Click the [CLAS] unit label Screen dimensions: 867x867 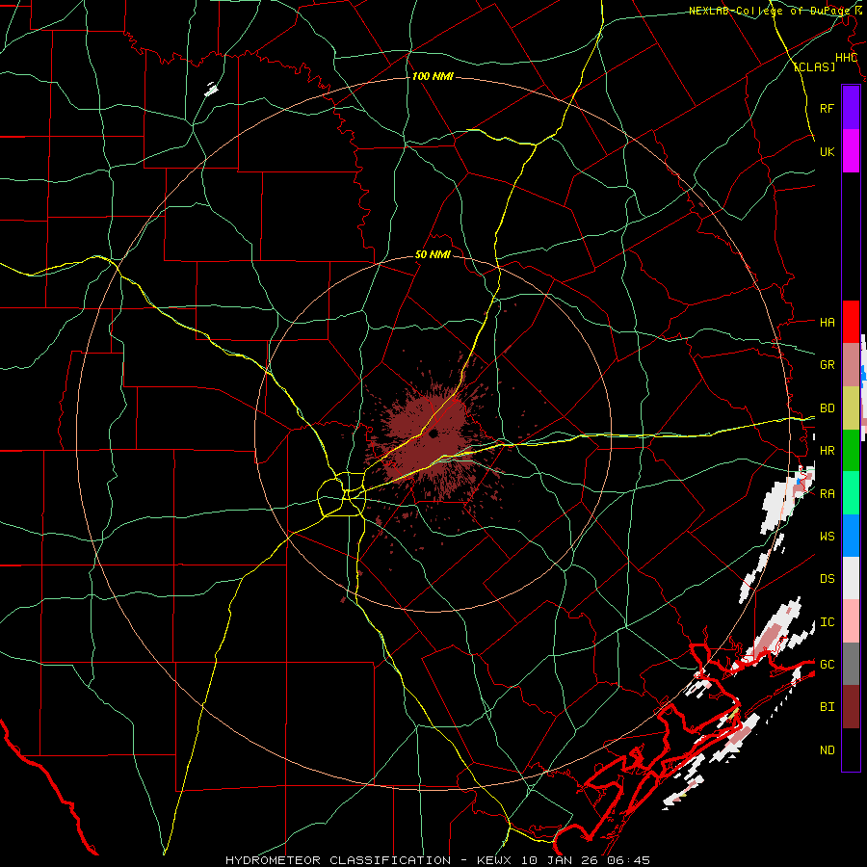814,66
